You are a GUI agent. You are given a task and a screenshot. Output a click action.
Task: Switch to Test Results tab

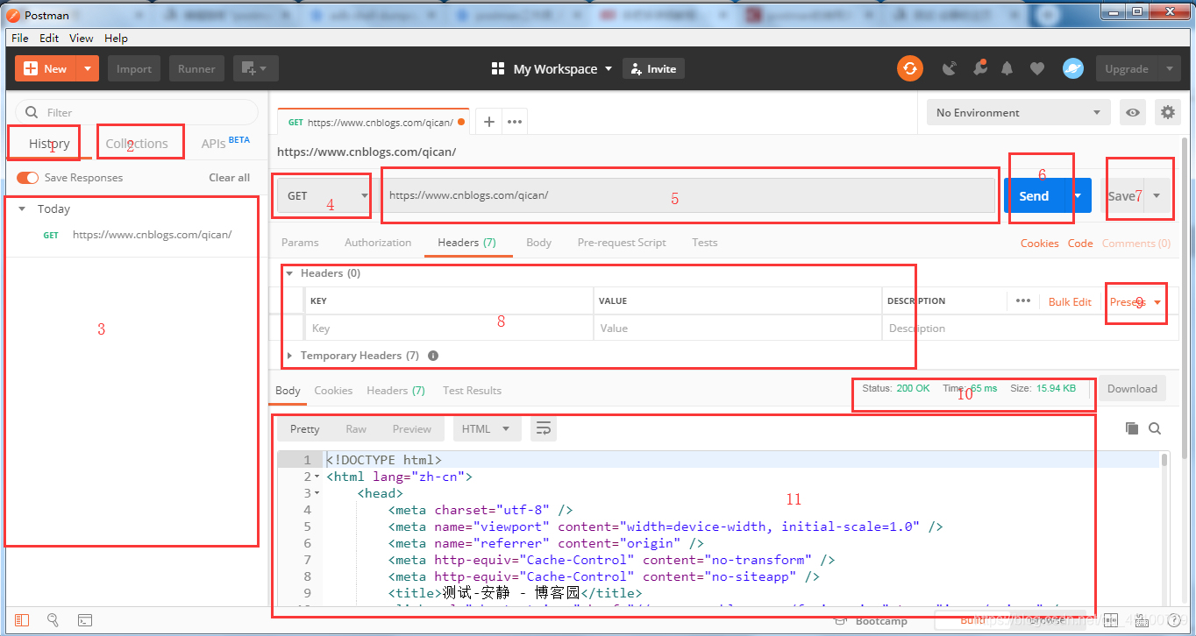click(472, 391)
